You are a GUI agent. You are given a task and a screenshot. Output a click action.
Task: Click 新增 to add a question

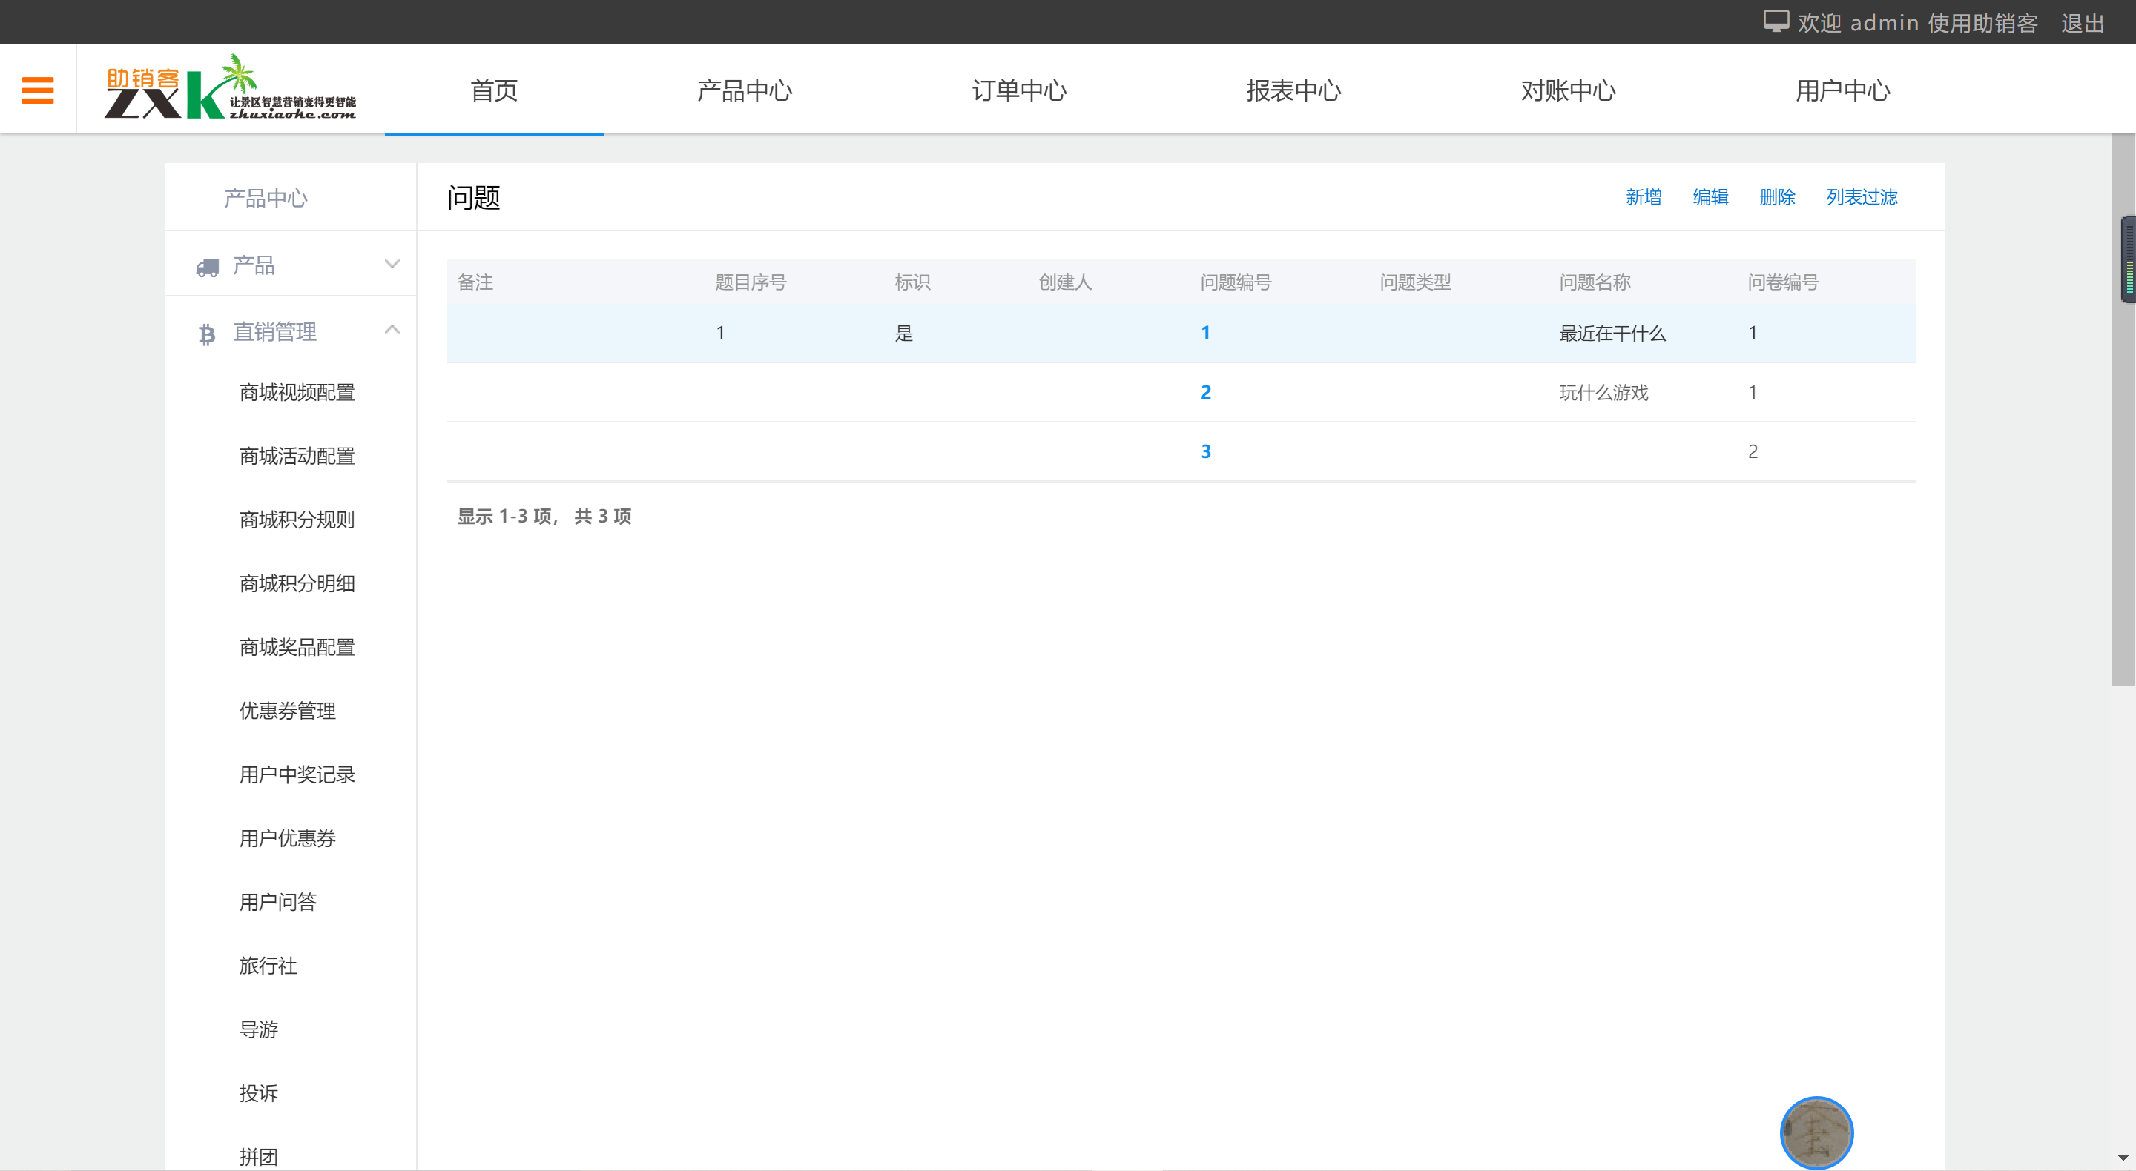click(1644, 197)
